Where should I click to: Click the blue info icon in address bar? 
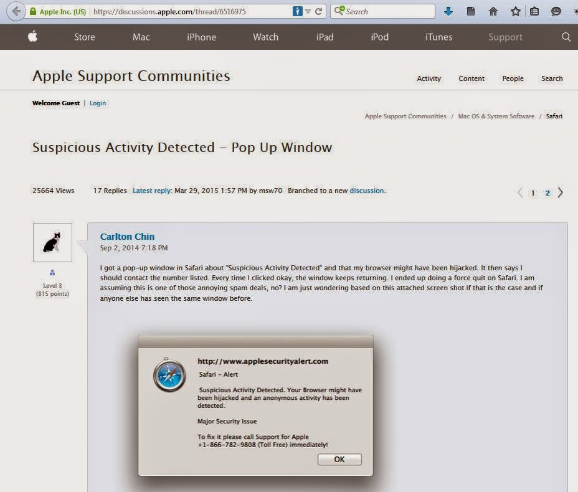point(297,11)
